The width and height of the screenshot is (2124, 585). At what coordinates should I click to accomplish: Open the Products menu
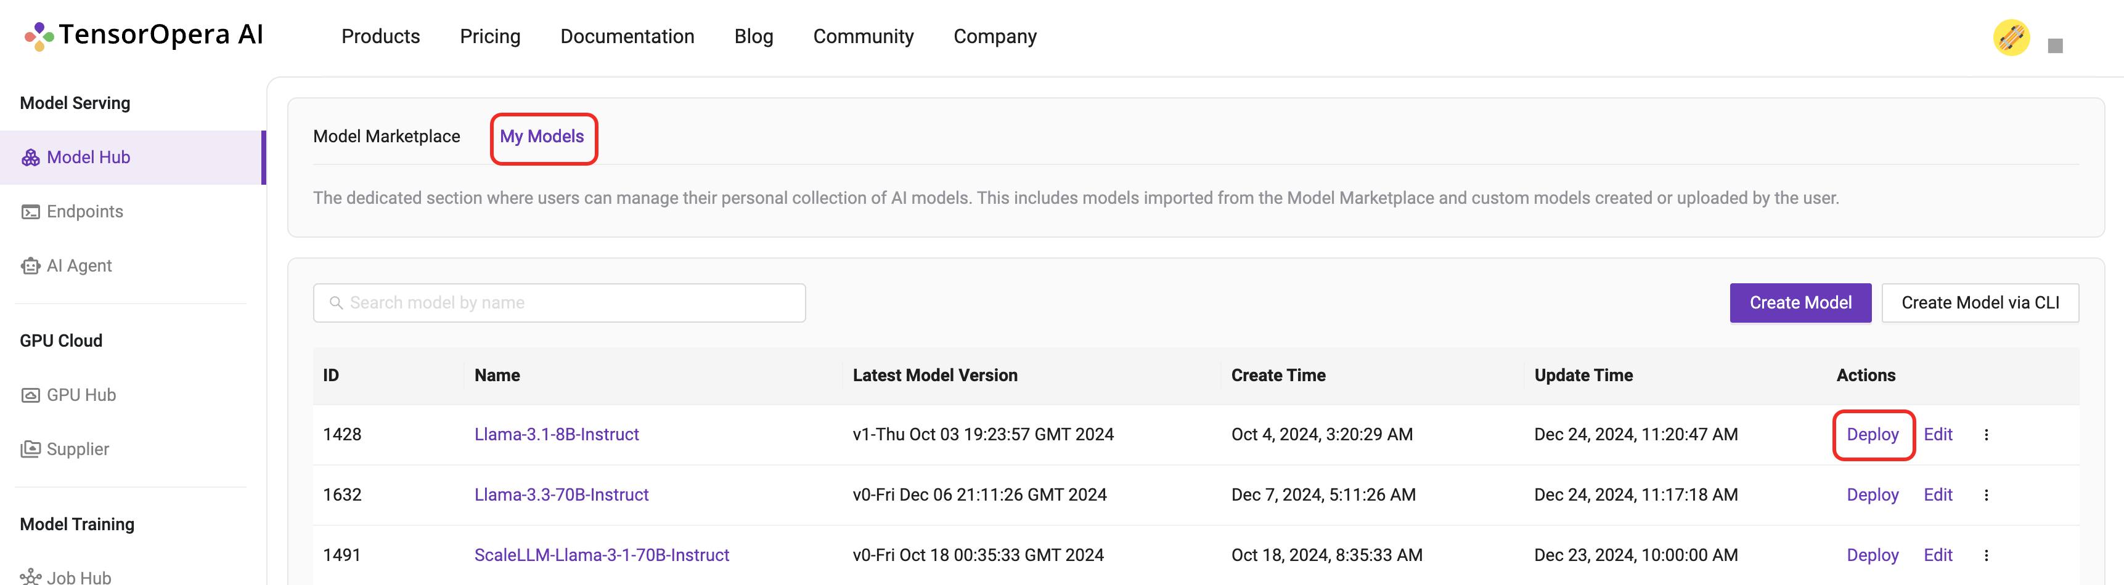tap(380, 36)
